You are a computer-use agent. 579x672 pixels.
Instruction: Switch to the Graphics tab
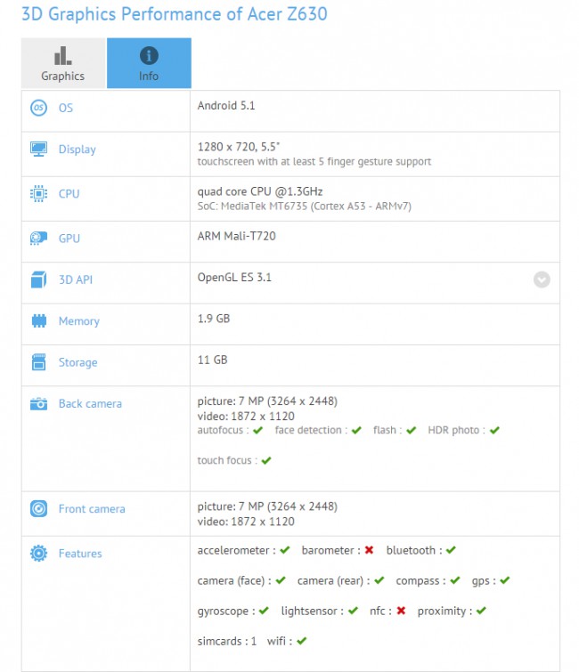[x=63, y=63]
